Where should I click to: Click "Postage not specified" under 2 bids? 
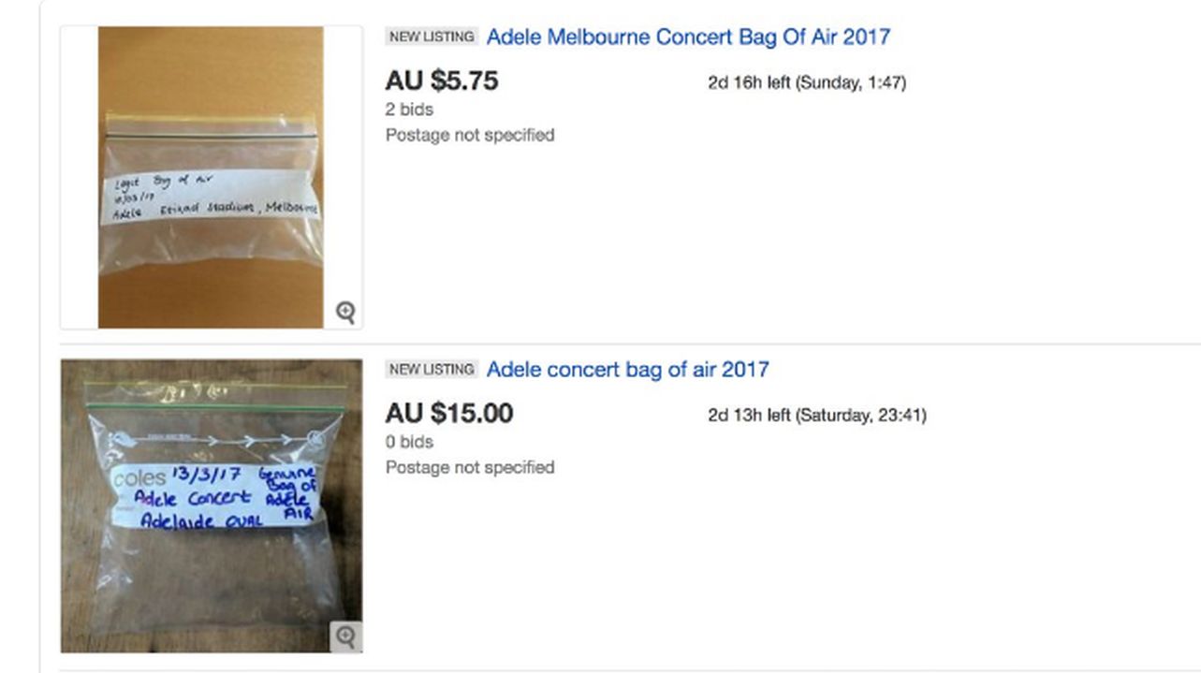pyautogui.click(x=470, y=135)
